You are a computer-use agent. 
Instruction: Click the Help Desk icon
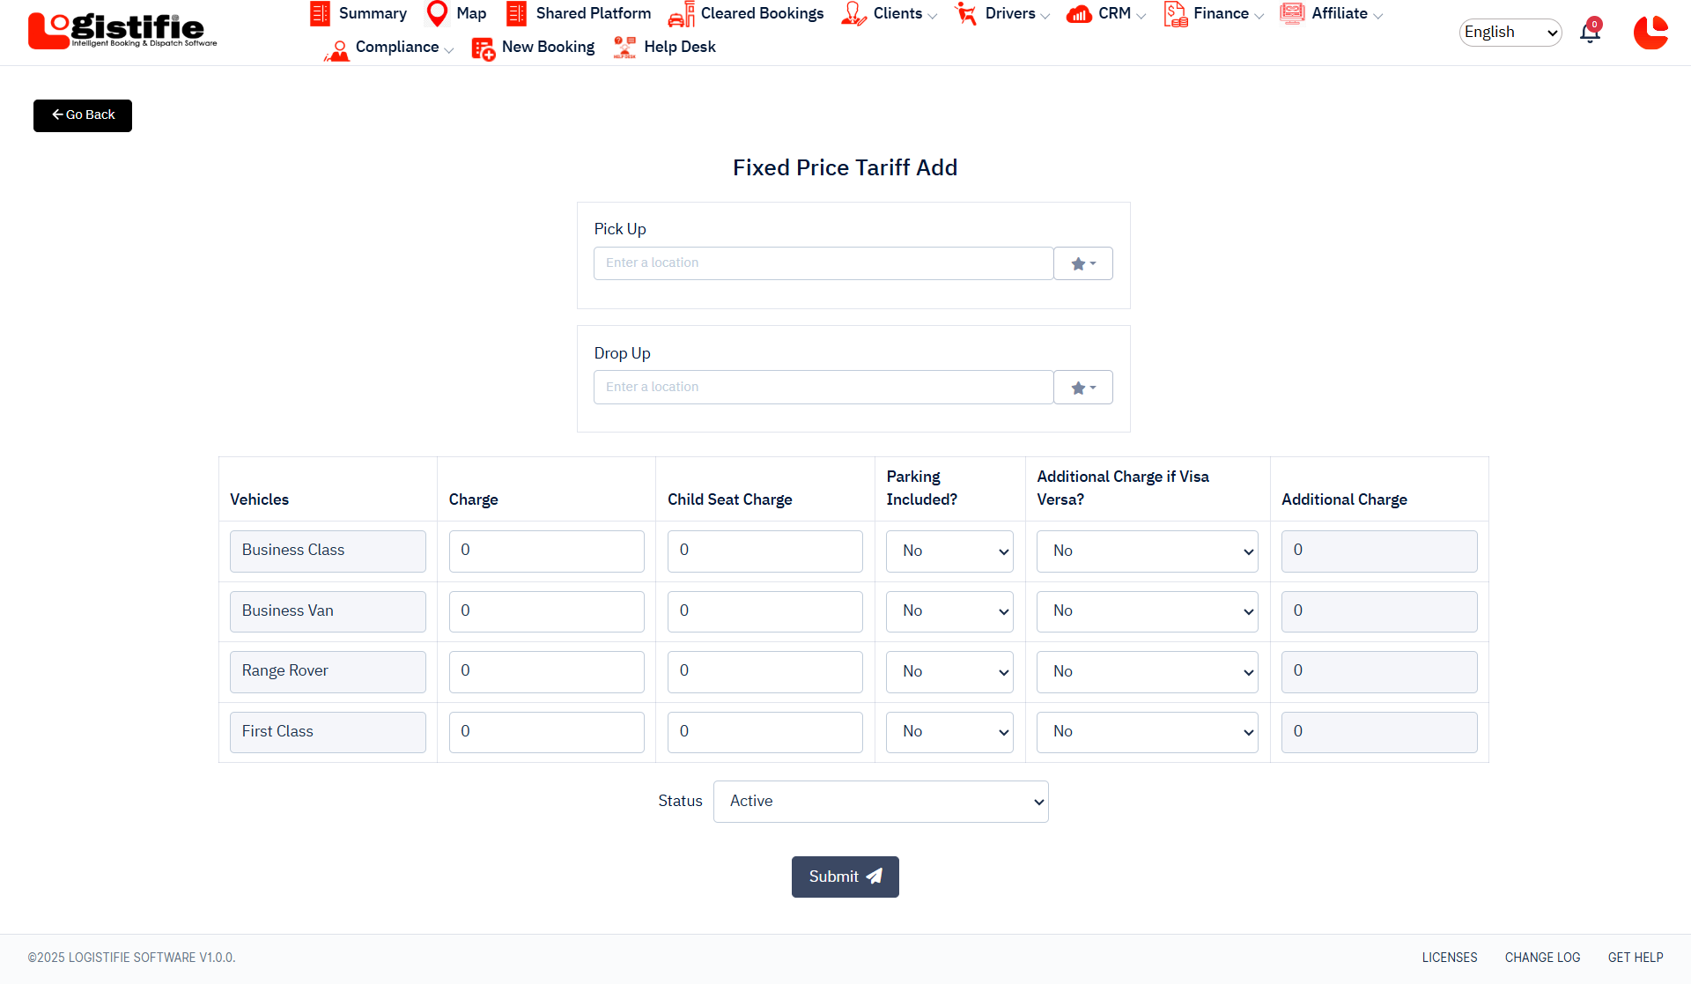tap(624, 48)
